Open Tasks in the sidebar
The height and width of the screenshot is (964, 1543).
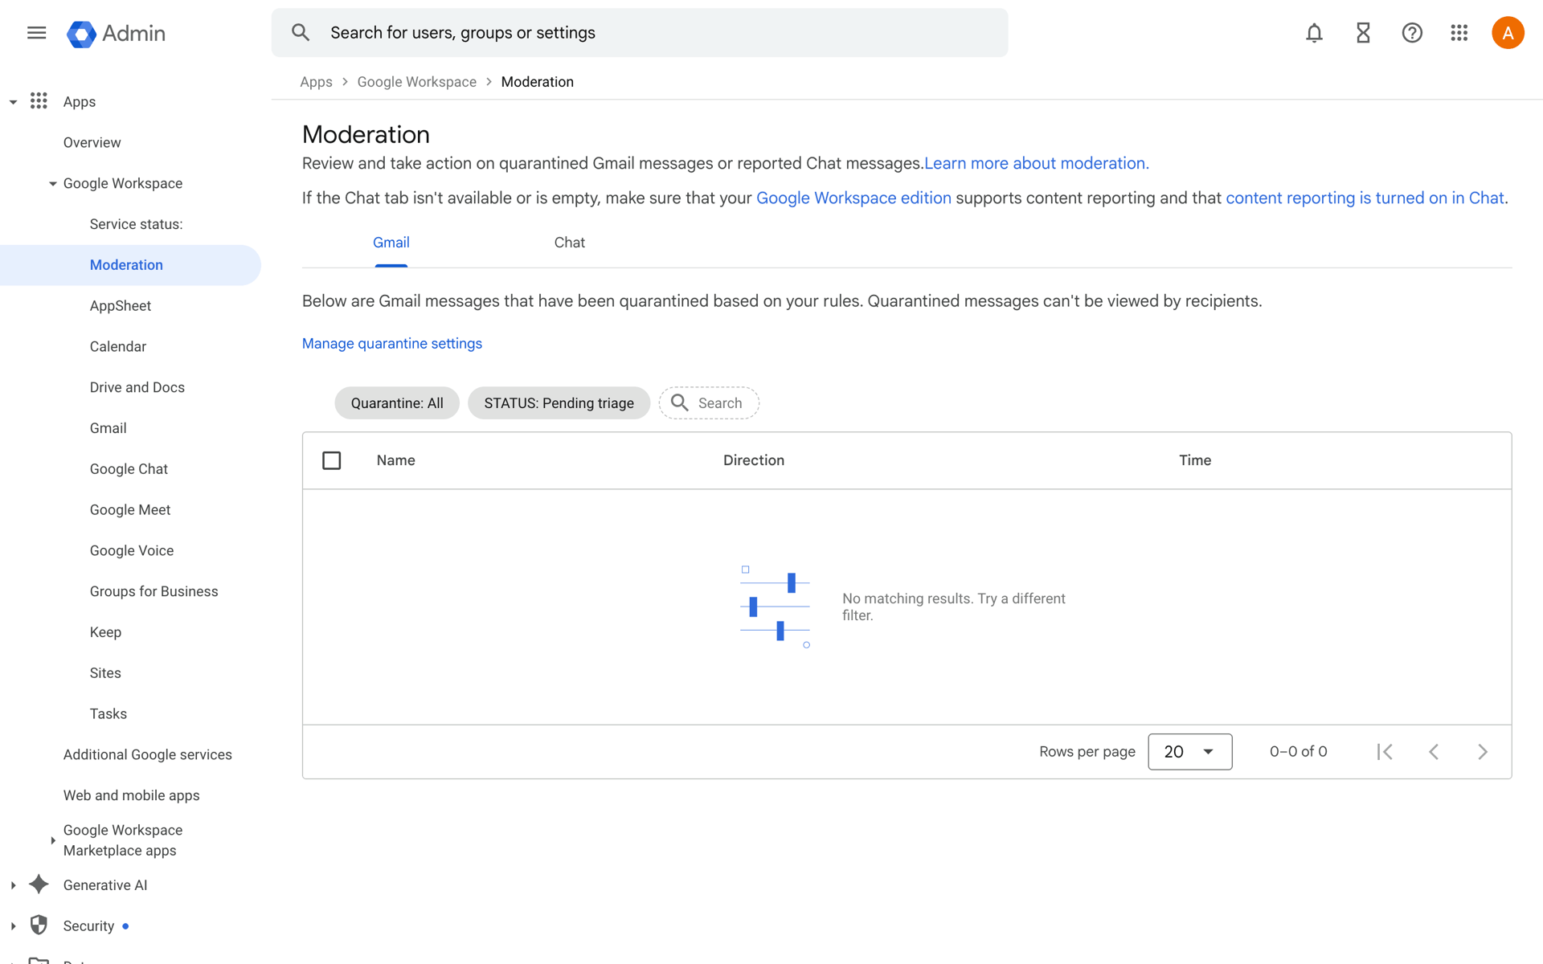[108, 714]
